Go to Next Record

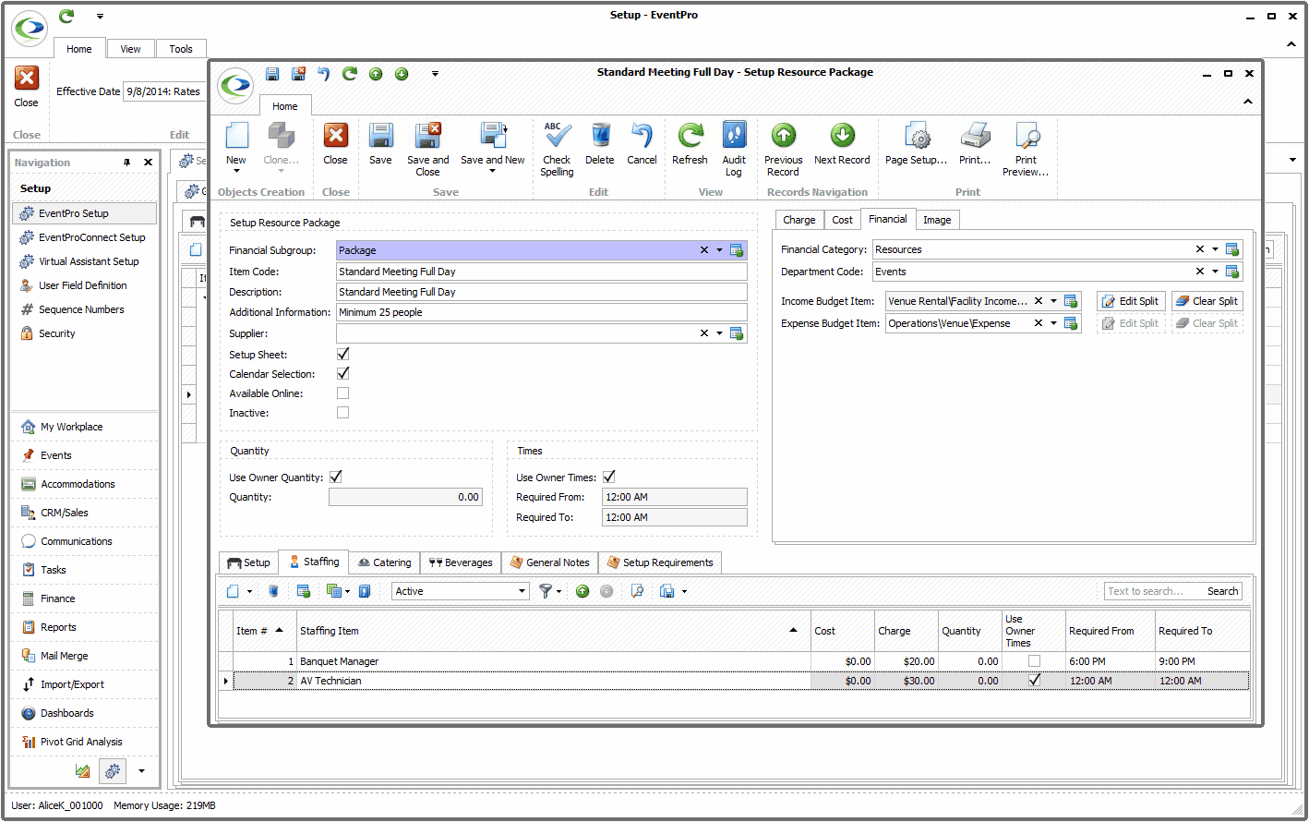[842, 143]
